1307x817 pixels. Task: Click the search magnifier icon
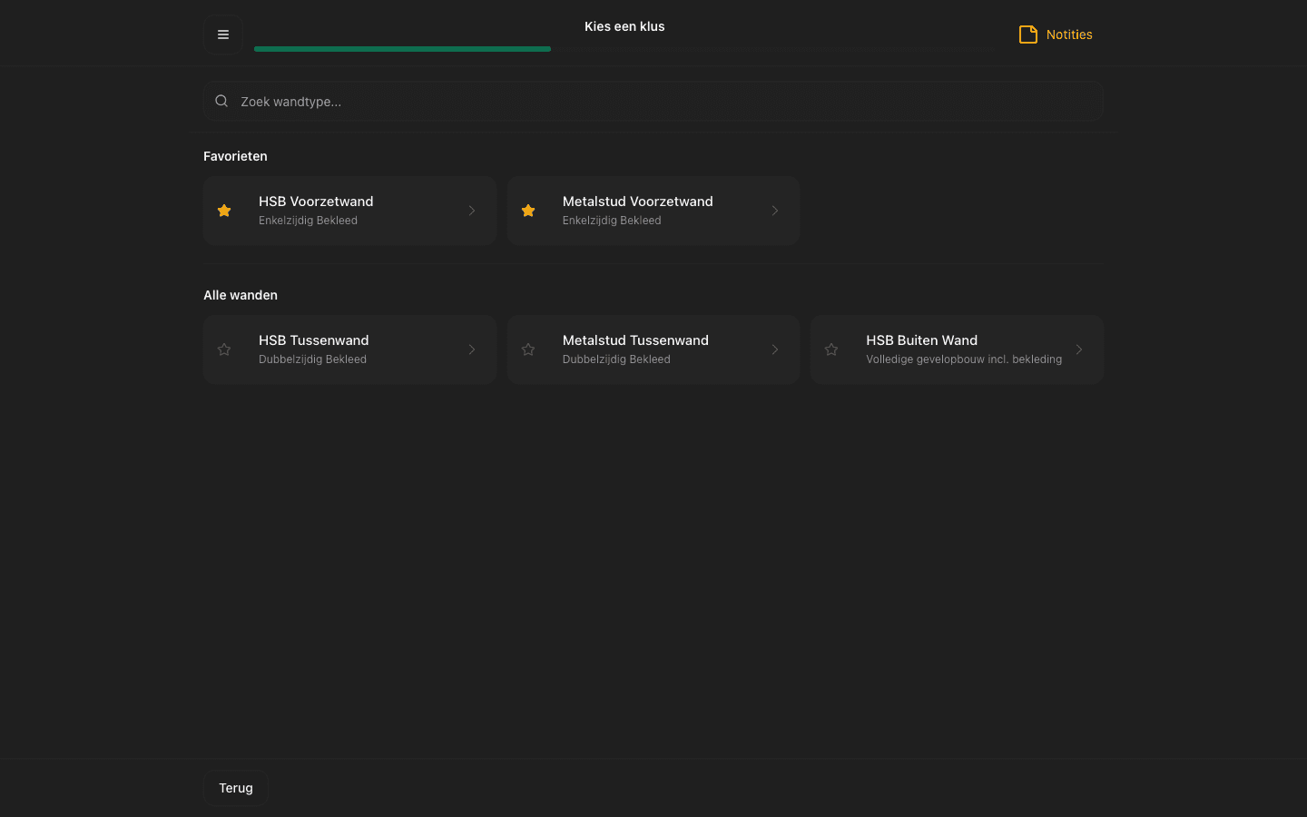pyautogui.click(x=221, y=101)
